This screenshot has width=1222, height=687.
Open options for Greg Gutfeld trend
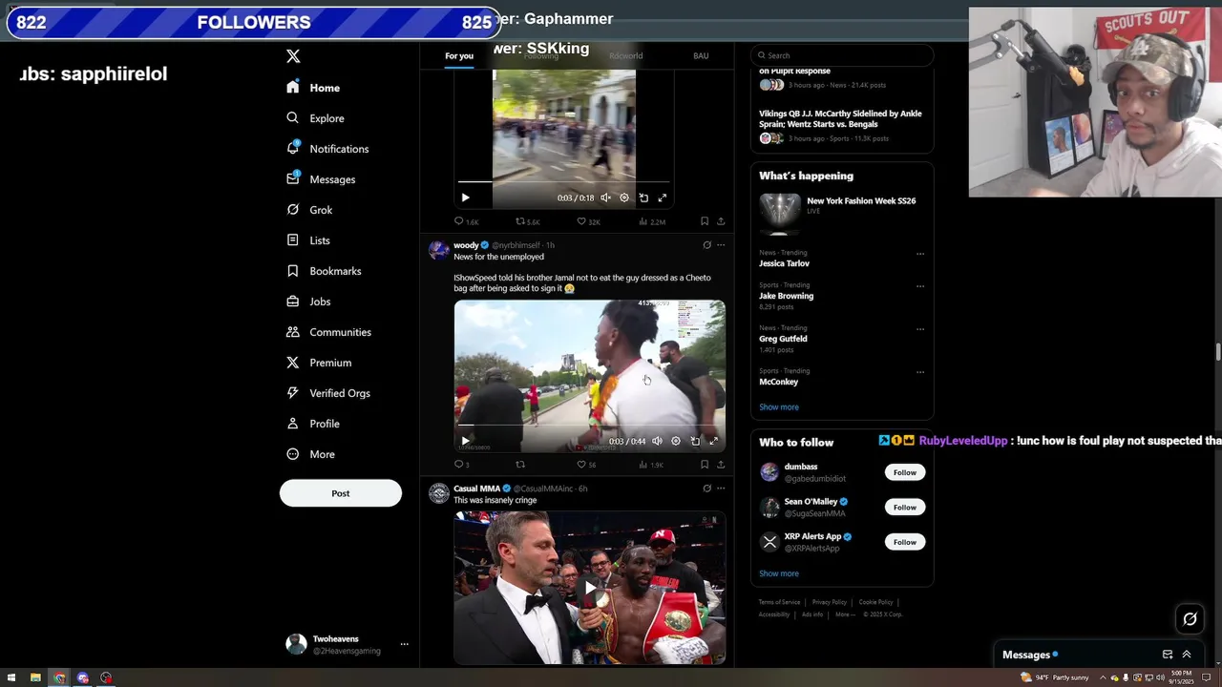coord(920,329)
